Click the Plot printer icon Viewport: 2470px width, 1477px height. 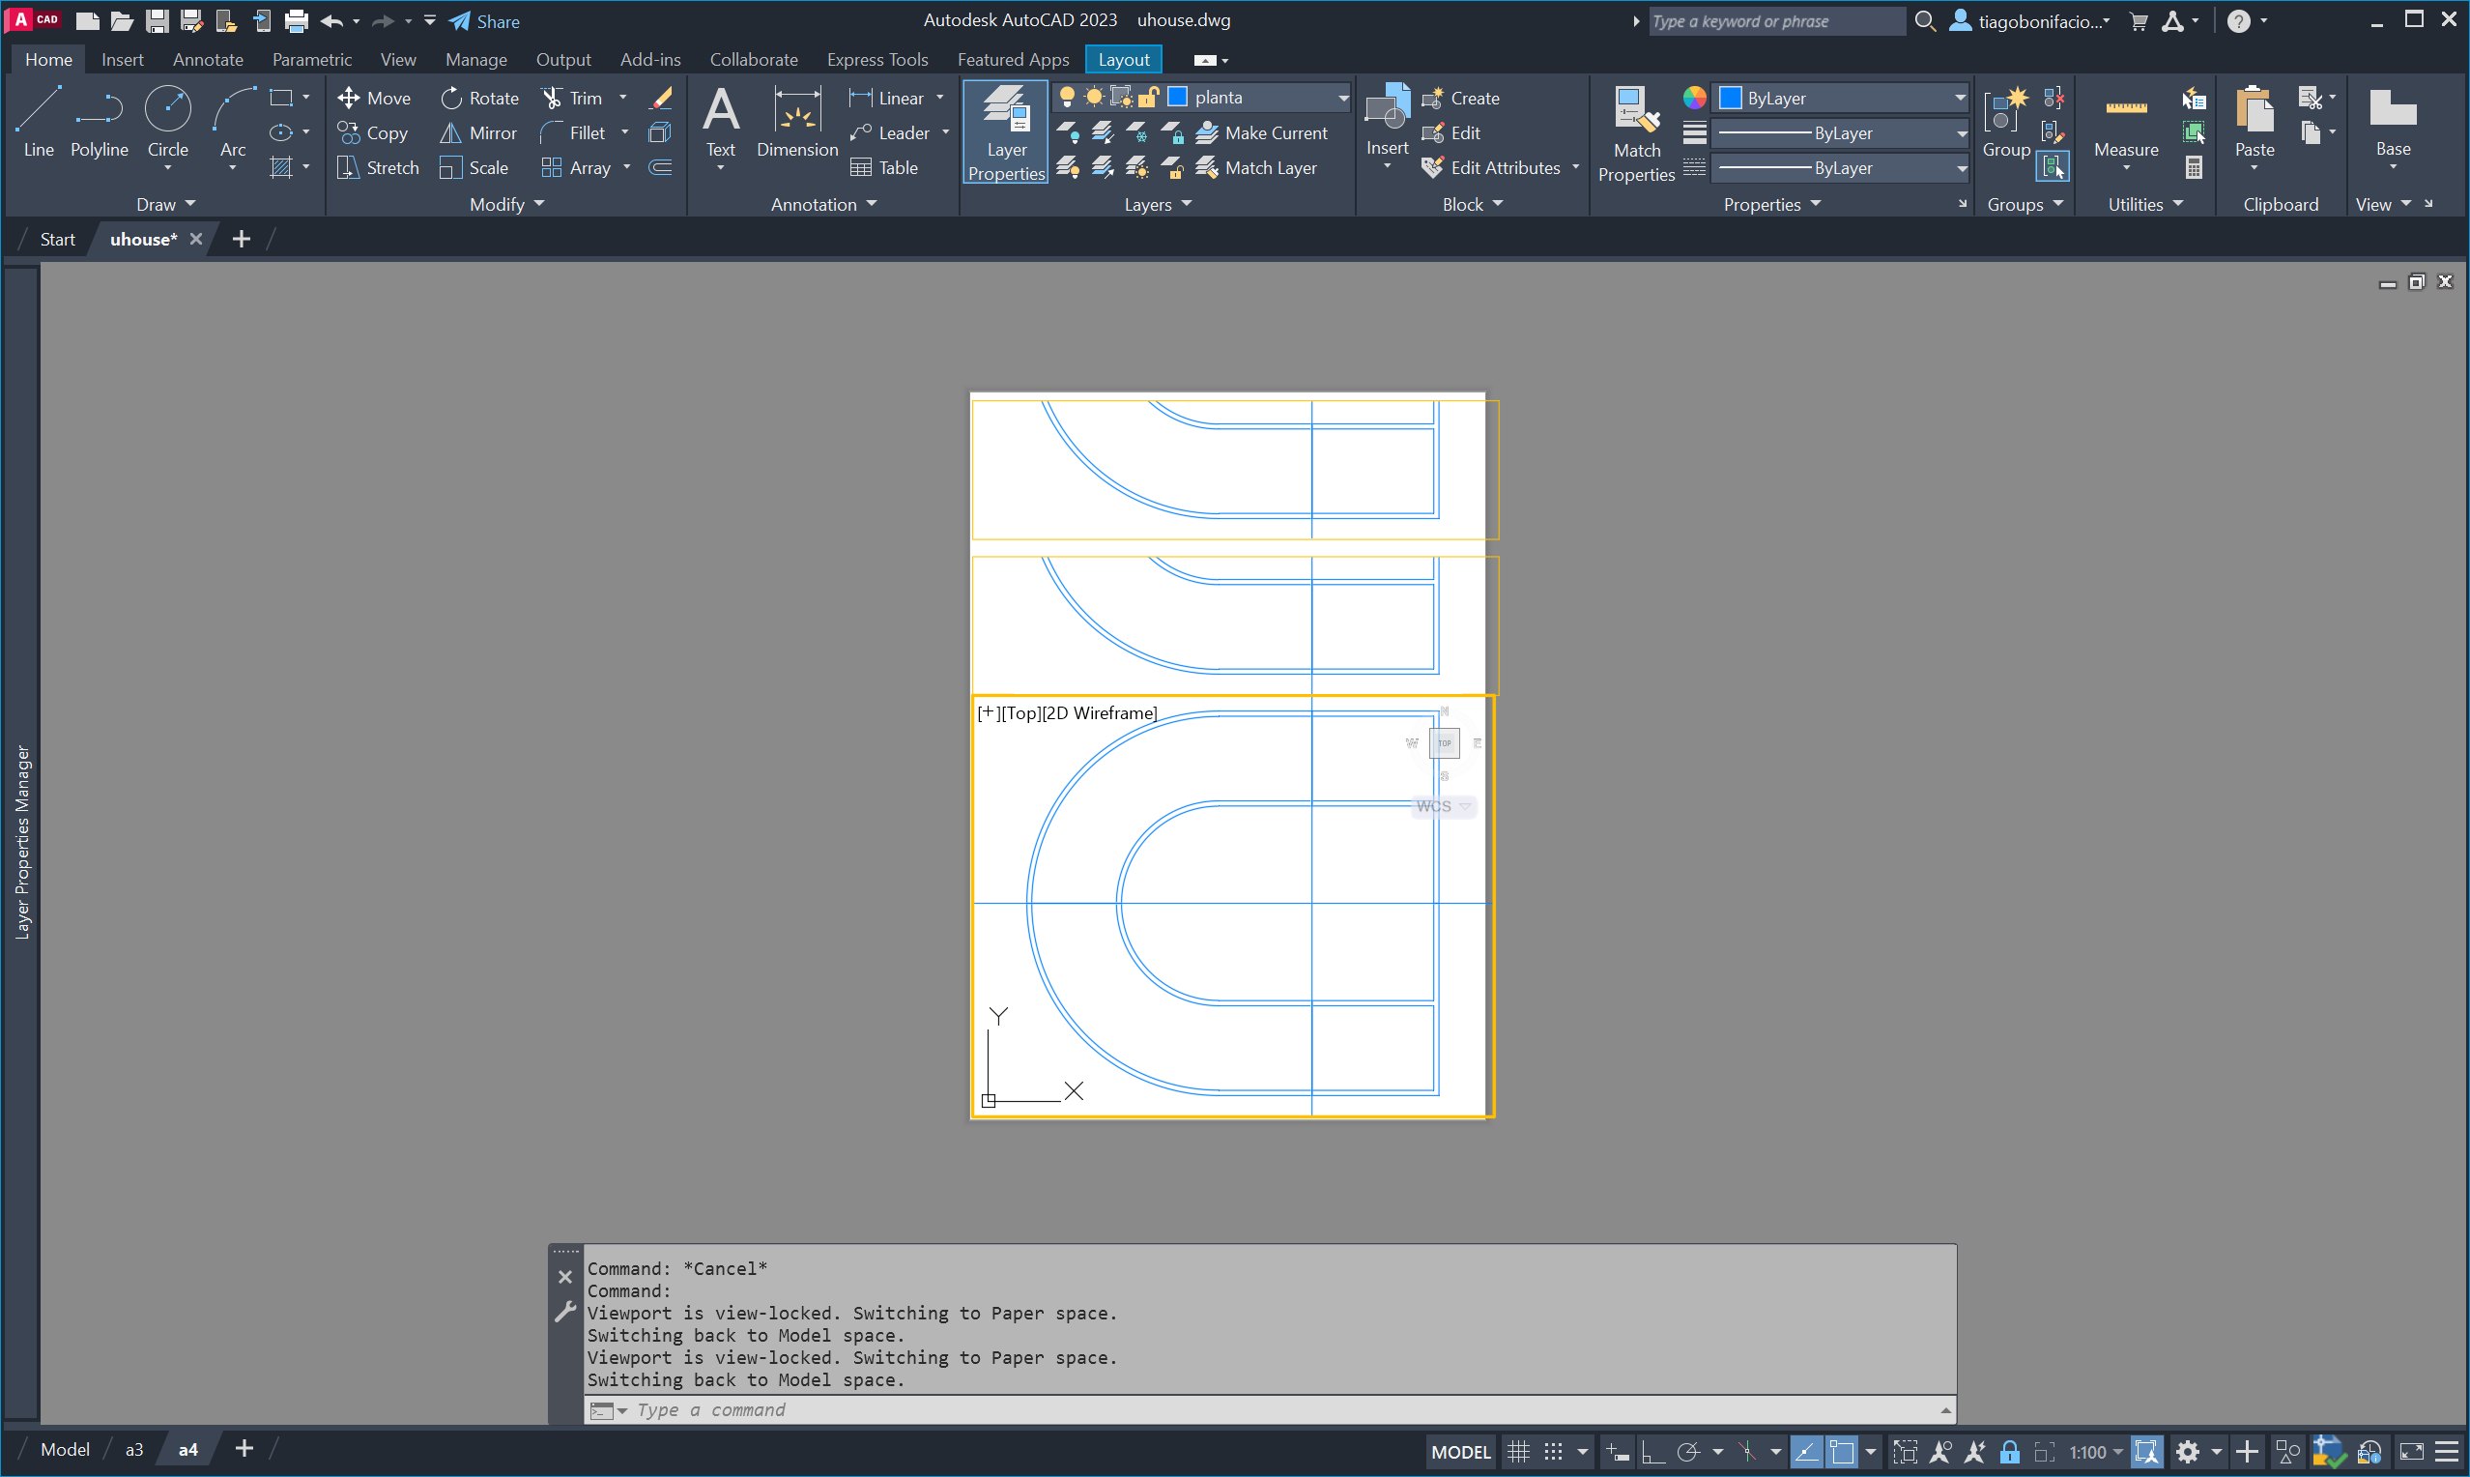pyautogui.click(x=296, y=20)
